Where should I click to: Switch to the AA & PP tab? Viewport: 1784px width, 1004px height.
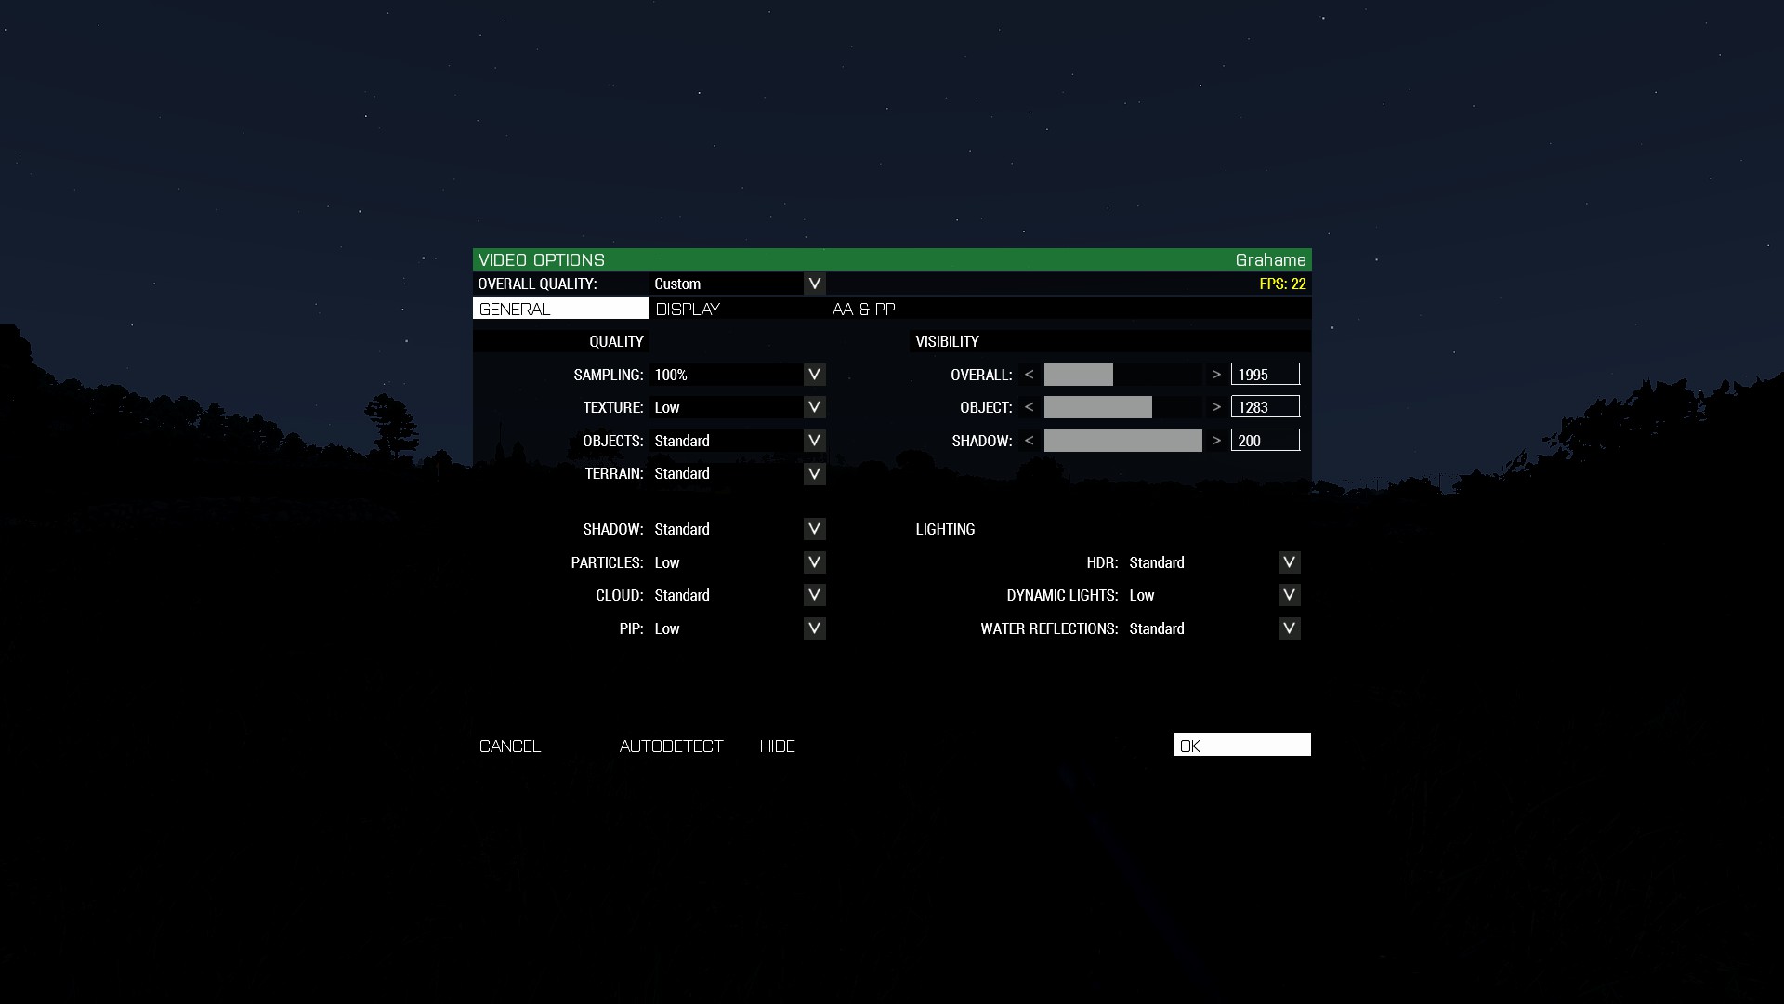(x=863, y=310)
